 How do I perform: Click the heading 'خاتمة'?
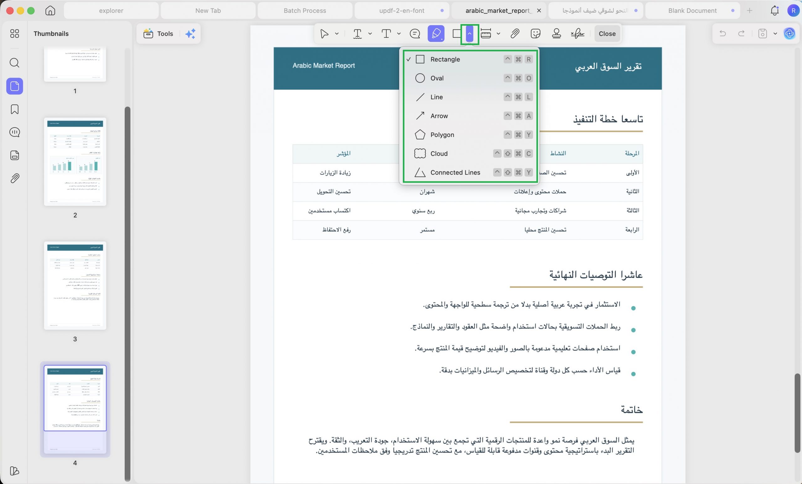point(632,409)
